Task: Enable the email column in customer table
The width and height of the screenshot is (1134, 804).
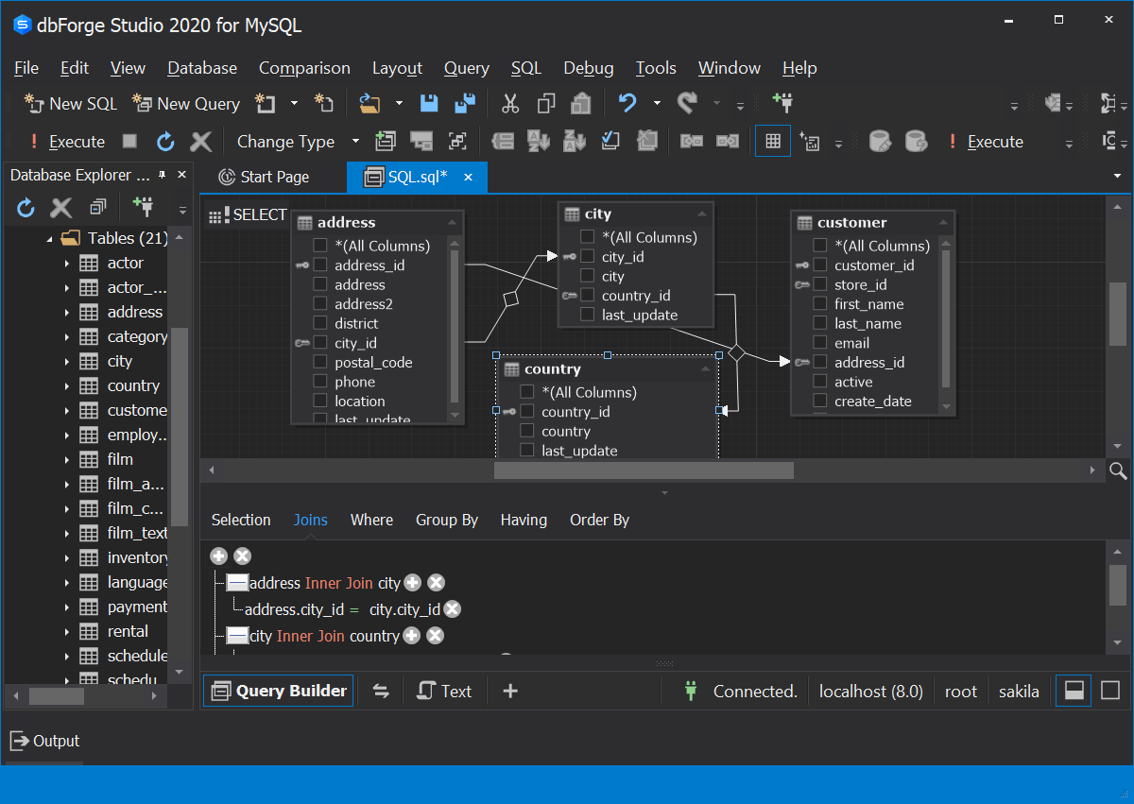Action: (818, 342)
